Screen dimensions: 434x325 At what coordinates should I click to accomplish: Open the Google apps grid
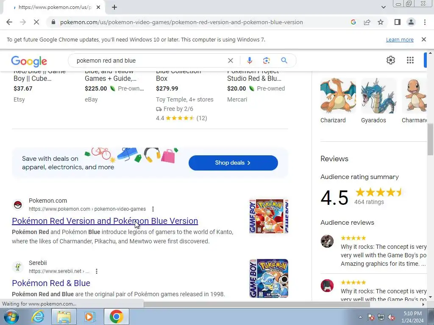point(410,60)
